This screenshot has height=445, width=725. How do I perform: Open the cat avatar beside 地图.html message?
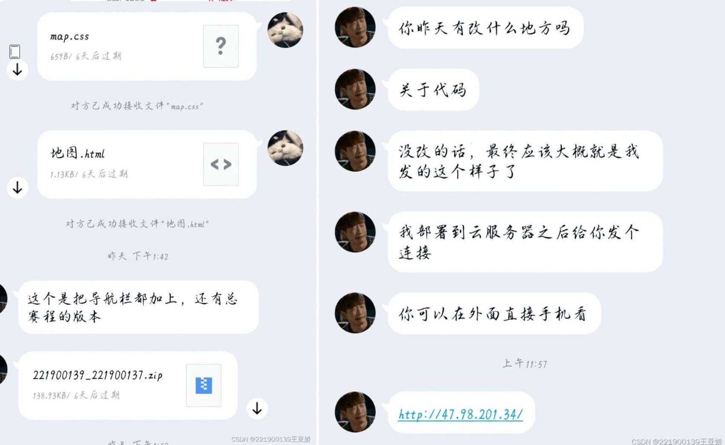(x=285, y=148)
